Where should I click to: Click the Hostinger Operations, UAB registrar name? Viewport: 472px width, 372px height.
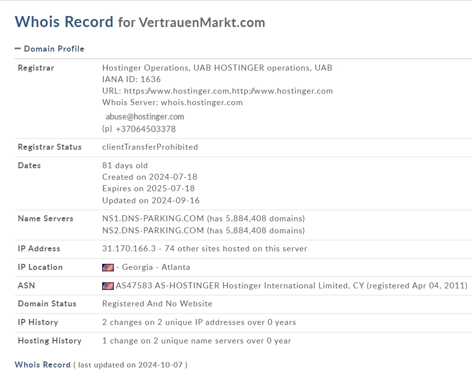click(x=217, y=68)
